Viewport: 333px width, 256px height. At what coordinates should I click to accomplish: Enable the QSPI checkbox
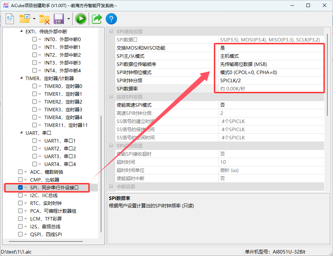20,234
